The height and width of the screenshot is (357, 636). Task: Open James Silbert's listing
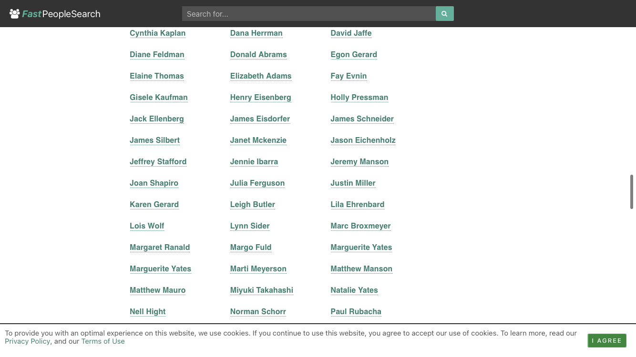[x=155, y=140]
